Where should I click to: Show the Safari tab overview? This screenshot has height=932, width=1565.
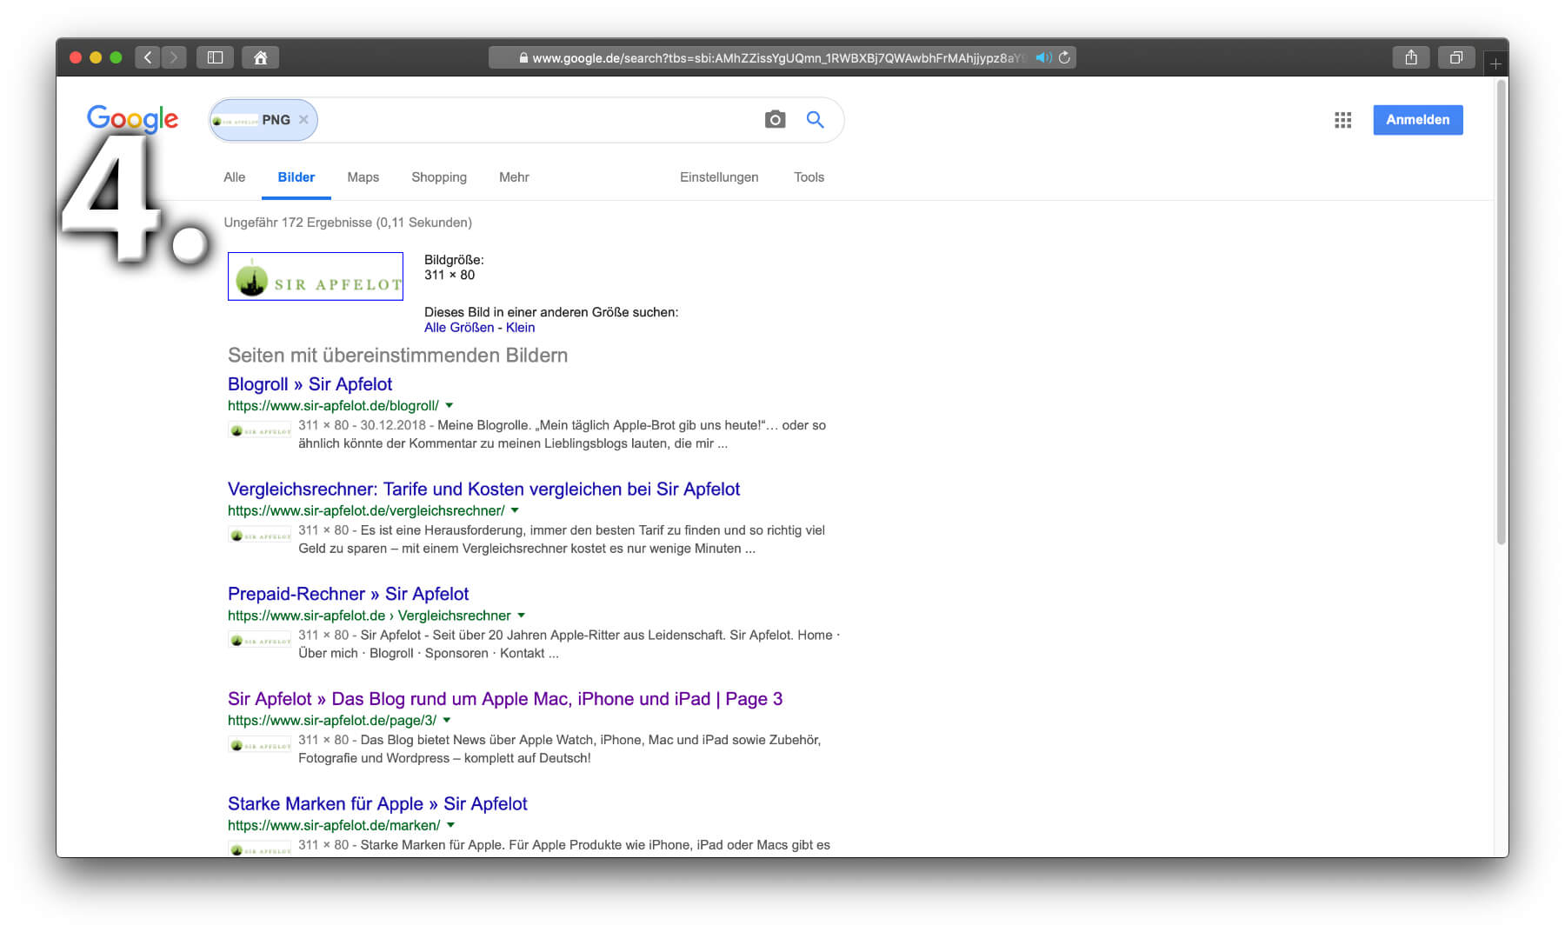click(x=1456, y=57)
